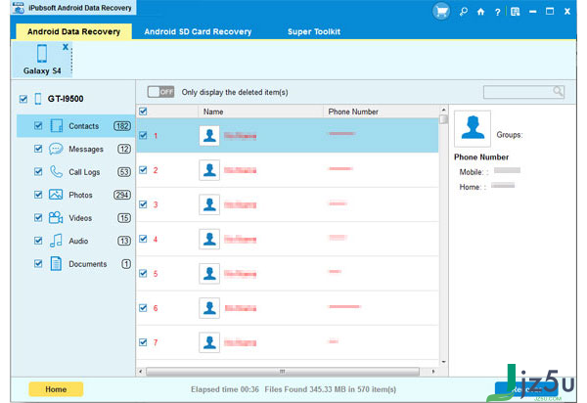The height and width of the screenshot is (403, 587).
Task: Click avatar of contact row 5
Action: (209, 274)
